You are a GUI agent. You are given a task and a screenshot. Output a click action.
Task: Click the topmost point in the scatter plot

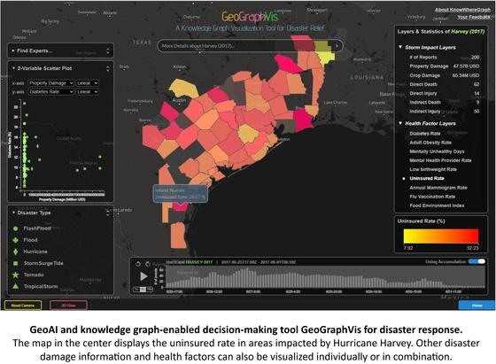pyautogui.click(x=25, y=104)
